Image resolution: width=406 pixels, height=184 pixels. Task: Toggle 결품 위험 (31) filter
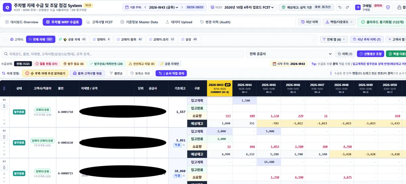point(46,64)
